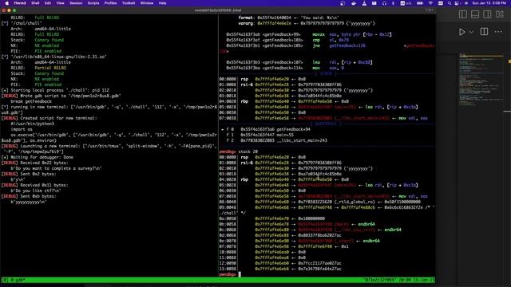Open the Scripts menu

[93, 3]
